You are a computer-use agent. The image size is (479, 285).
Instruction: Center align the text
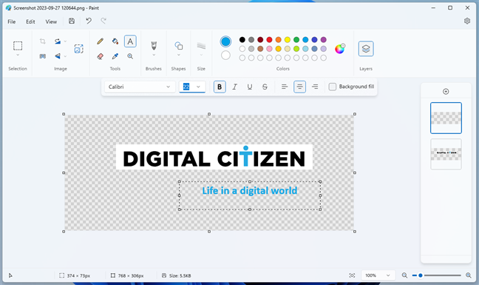pyautogui.click(x=299, y=87)
